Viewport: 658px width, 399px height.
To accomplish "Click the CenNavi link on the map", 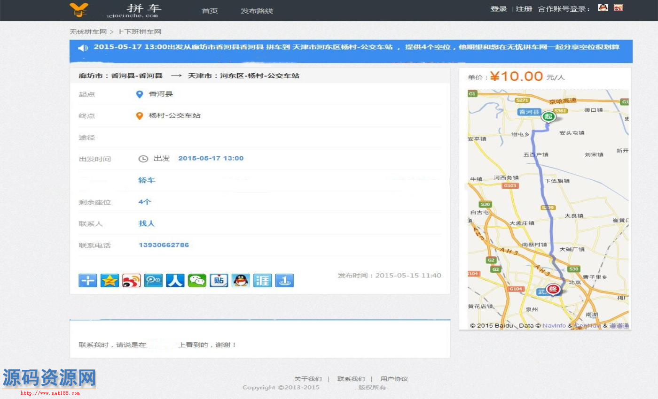I will click(587, 326).
